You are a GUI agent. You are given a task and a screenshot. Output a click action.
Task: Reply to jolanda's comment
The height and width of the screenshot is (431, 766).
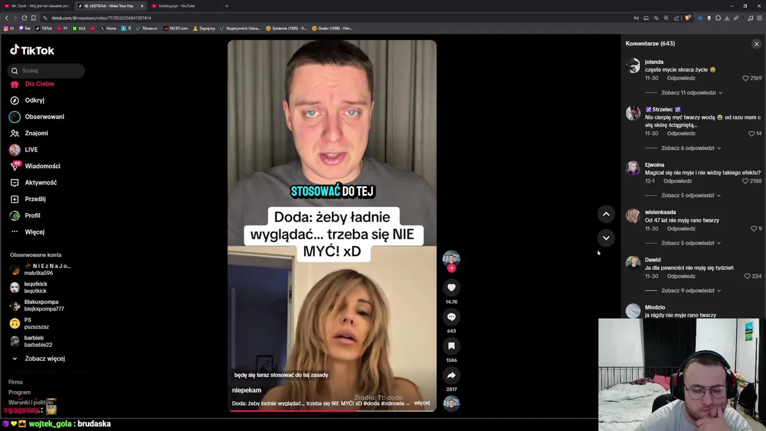pos(681,78)
